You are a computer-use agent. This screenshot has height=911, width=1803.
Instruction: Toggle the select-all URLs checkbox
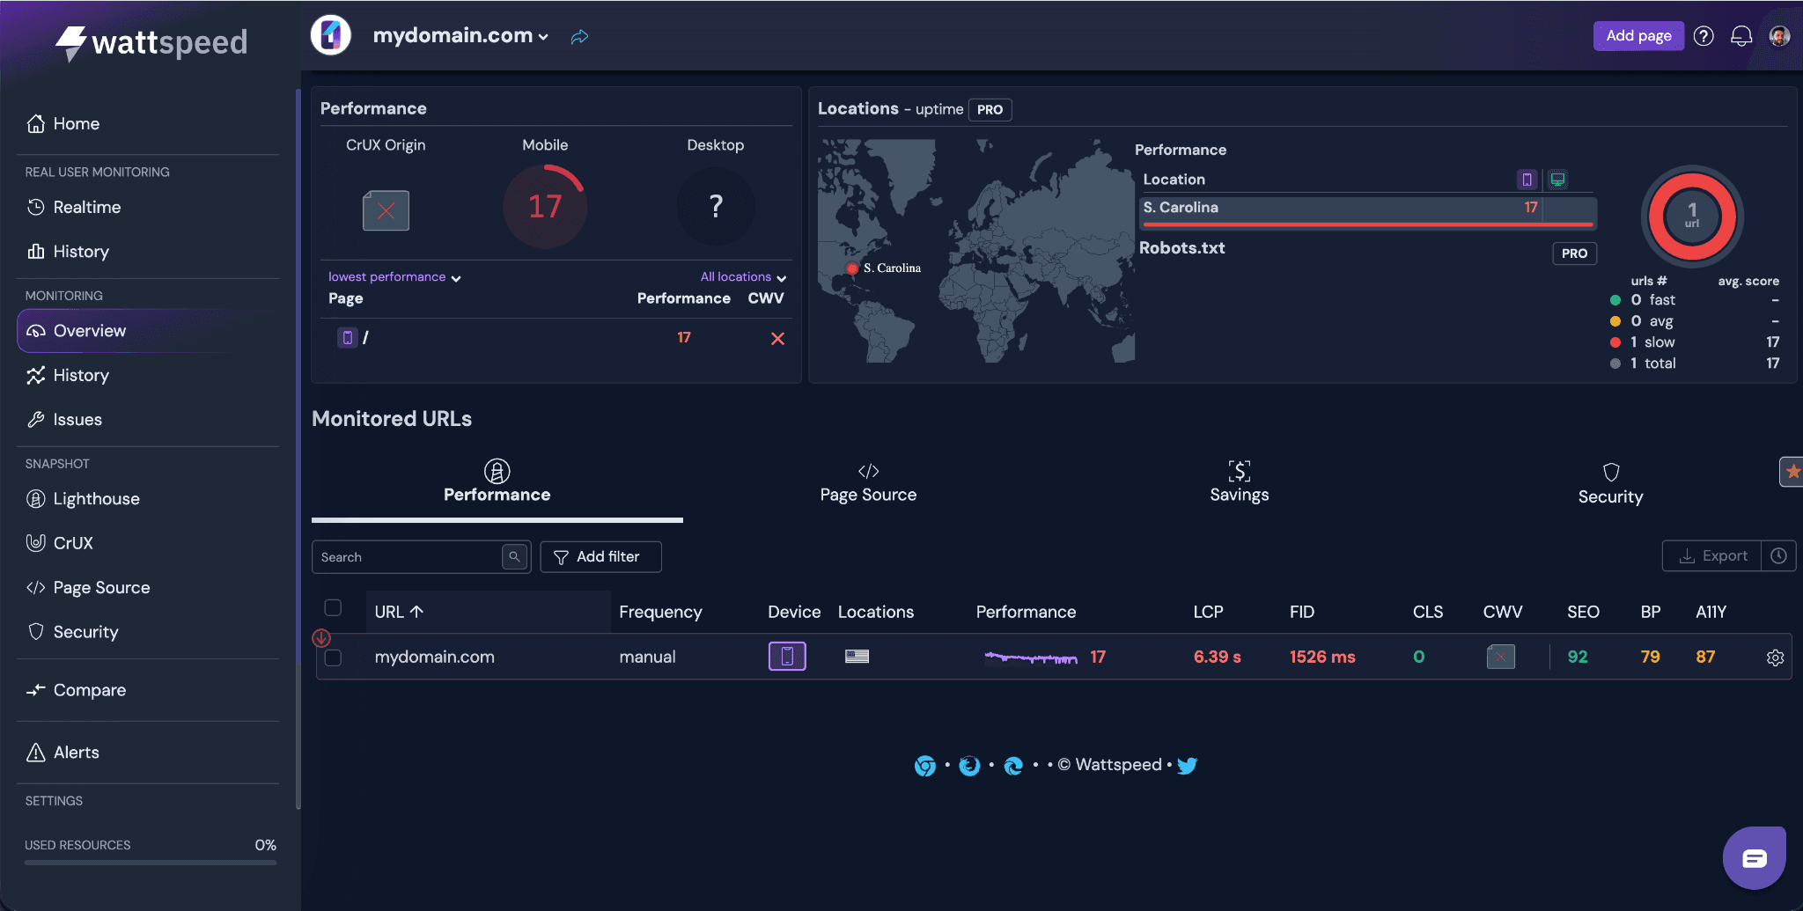333,607
